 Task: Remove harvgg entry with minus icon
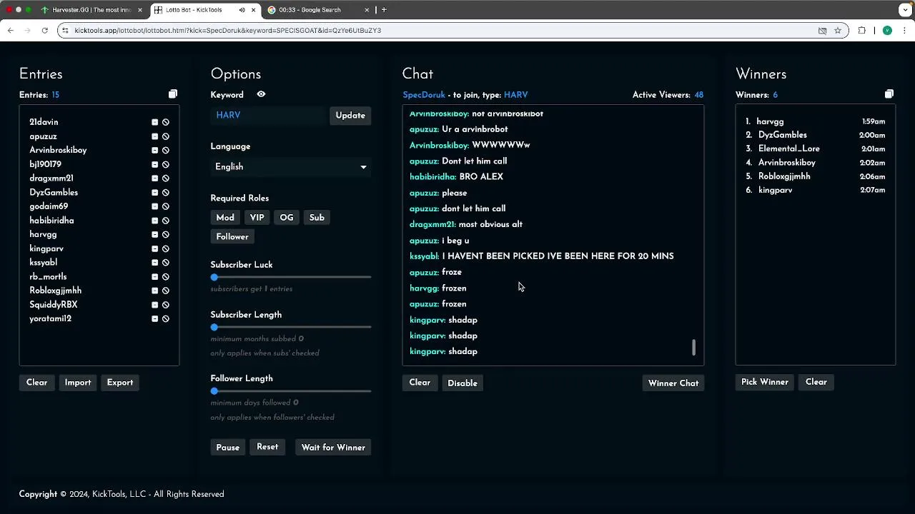[x=154, y=234]
